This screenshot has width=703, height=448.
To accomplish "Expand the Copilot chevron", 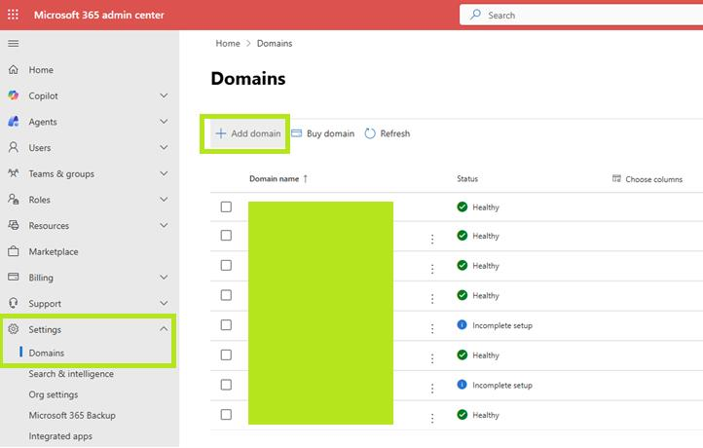I will point(165,95).
